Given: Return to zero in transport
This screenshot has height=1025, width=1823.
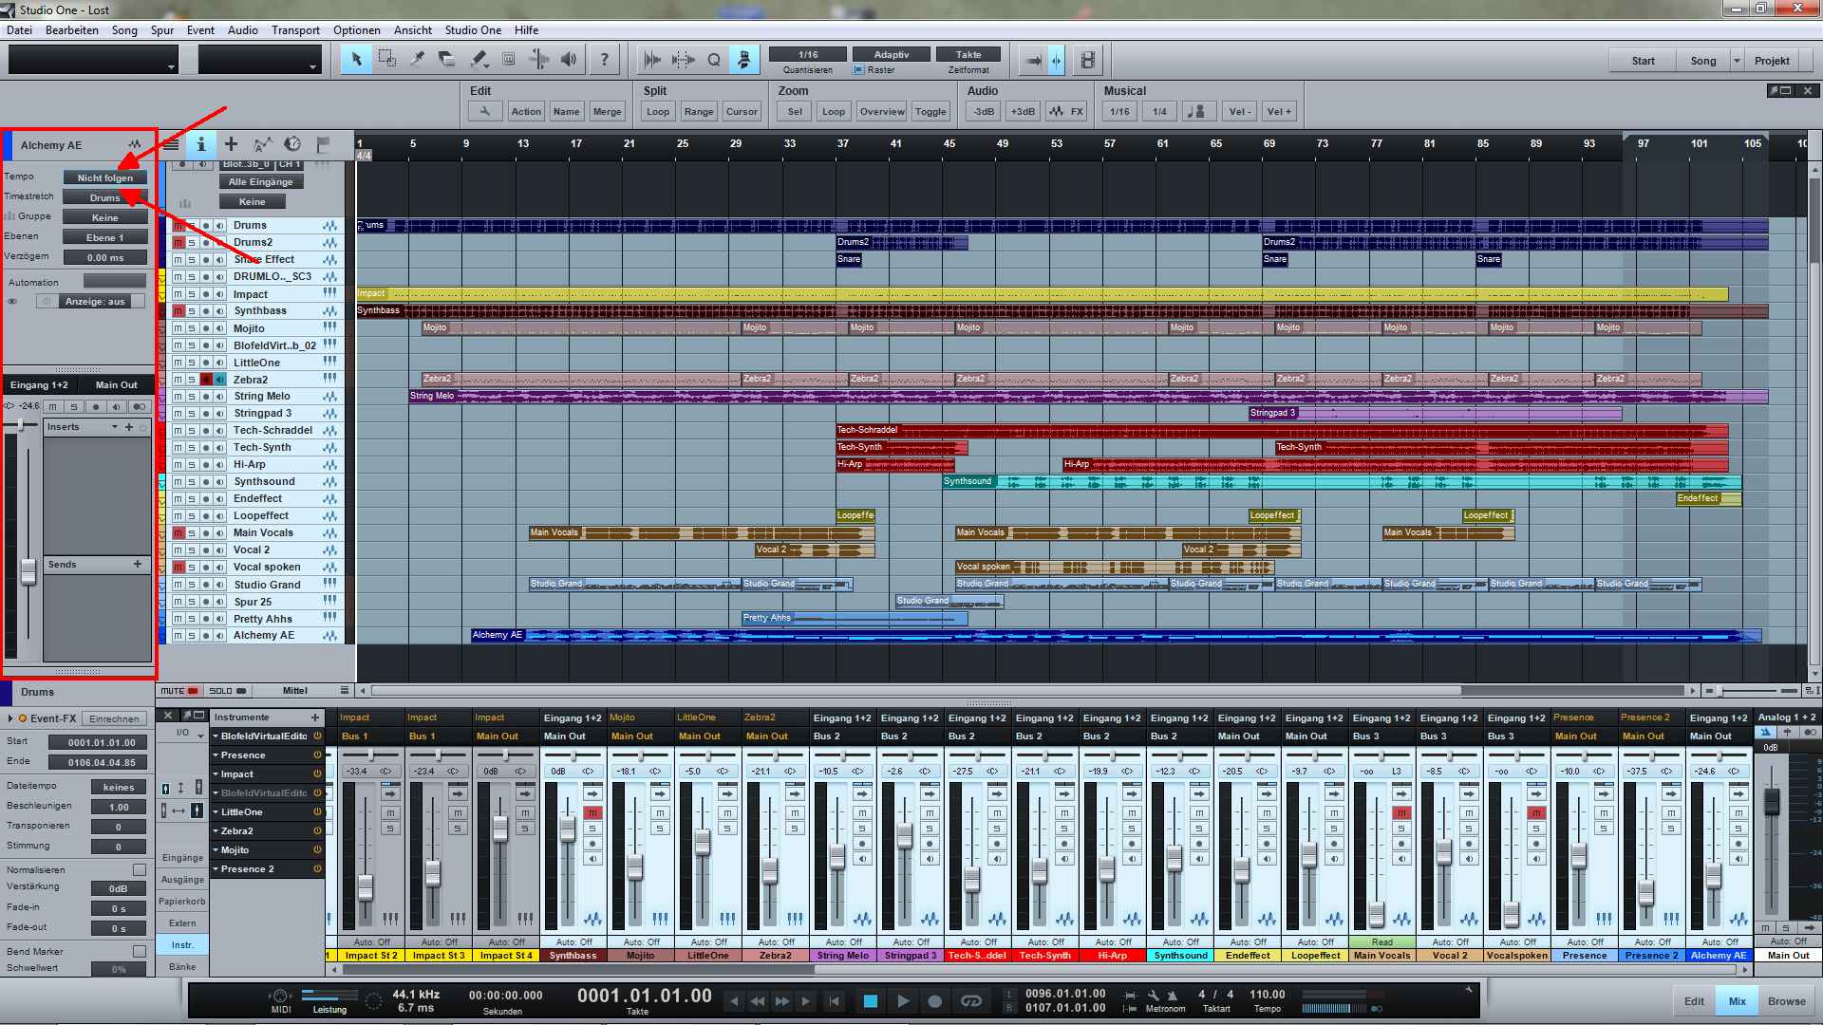Looking at the screenshot, I should [834, 1000].
